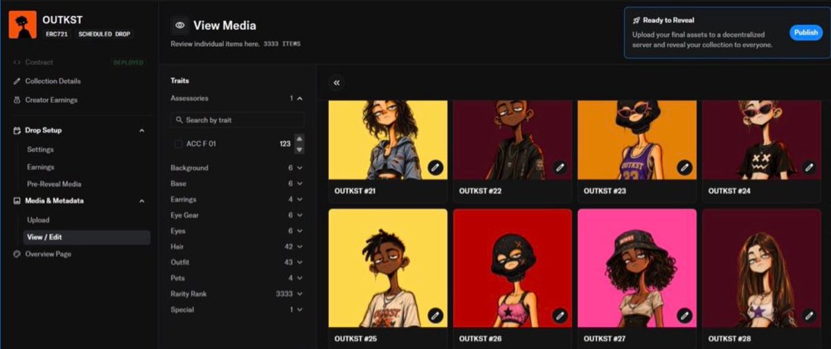This screenshot has height=349, width=831.
Task: Collapse the Assessories trait group
Action: [299, 99]
